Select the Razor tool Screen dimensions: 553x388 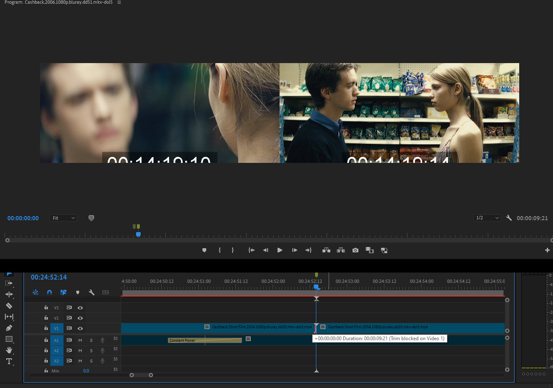9,306
